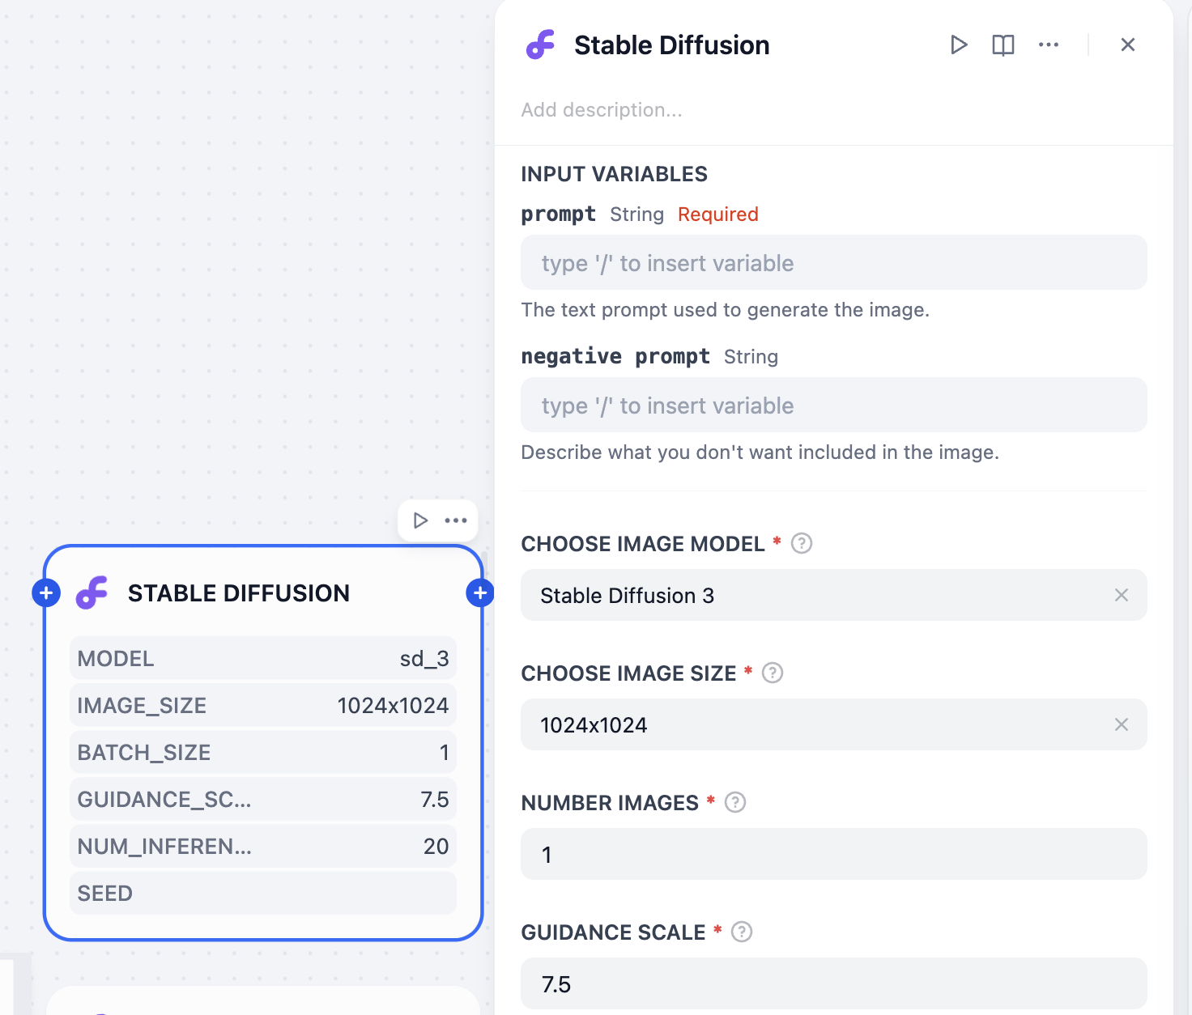
Task: Show help tooltip for Guidance Scale
Action: point(741,932)
